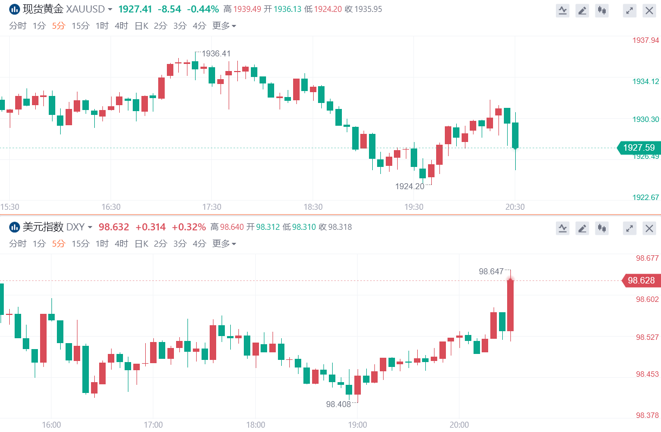This screenshot has width=661, height=432.
Task: Select drawing pencil tool on DXY chart
Action: click(x=582, y=228)
